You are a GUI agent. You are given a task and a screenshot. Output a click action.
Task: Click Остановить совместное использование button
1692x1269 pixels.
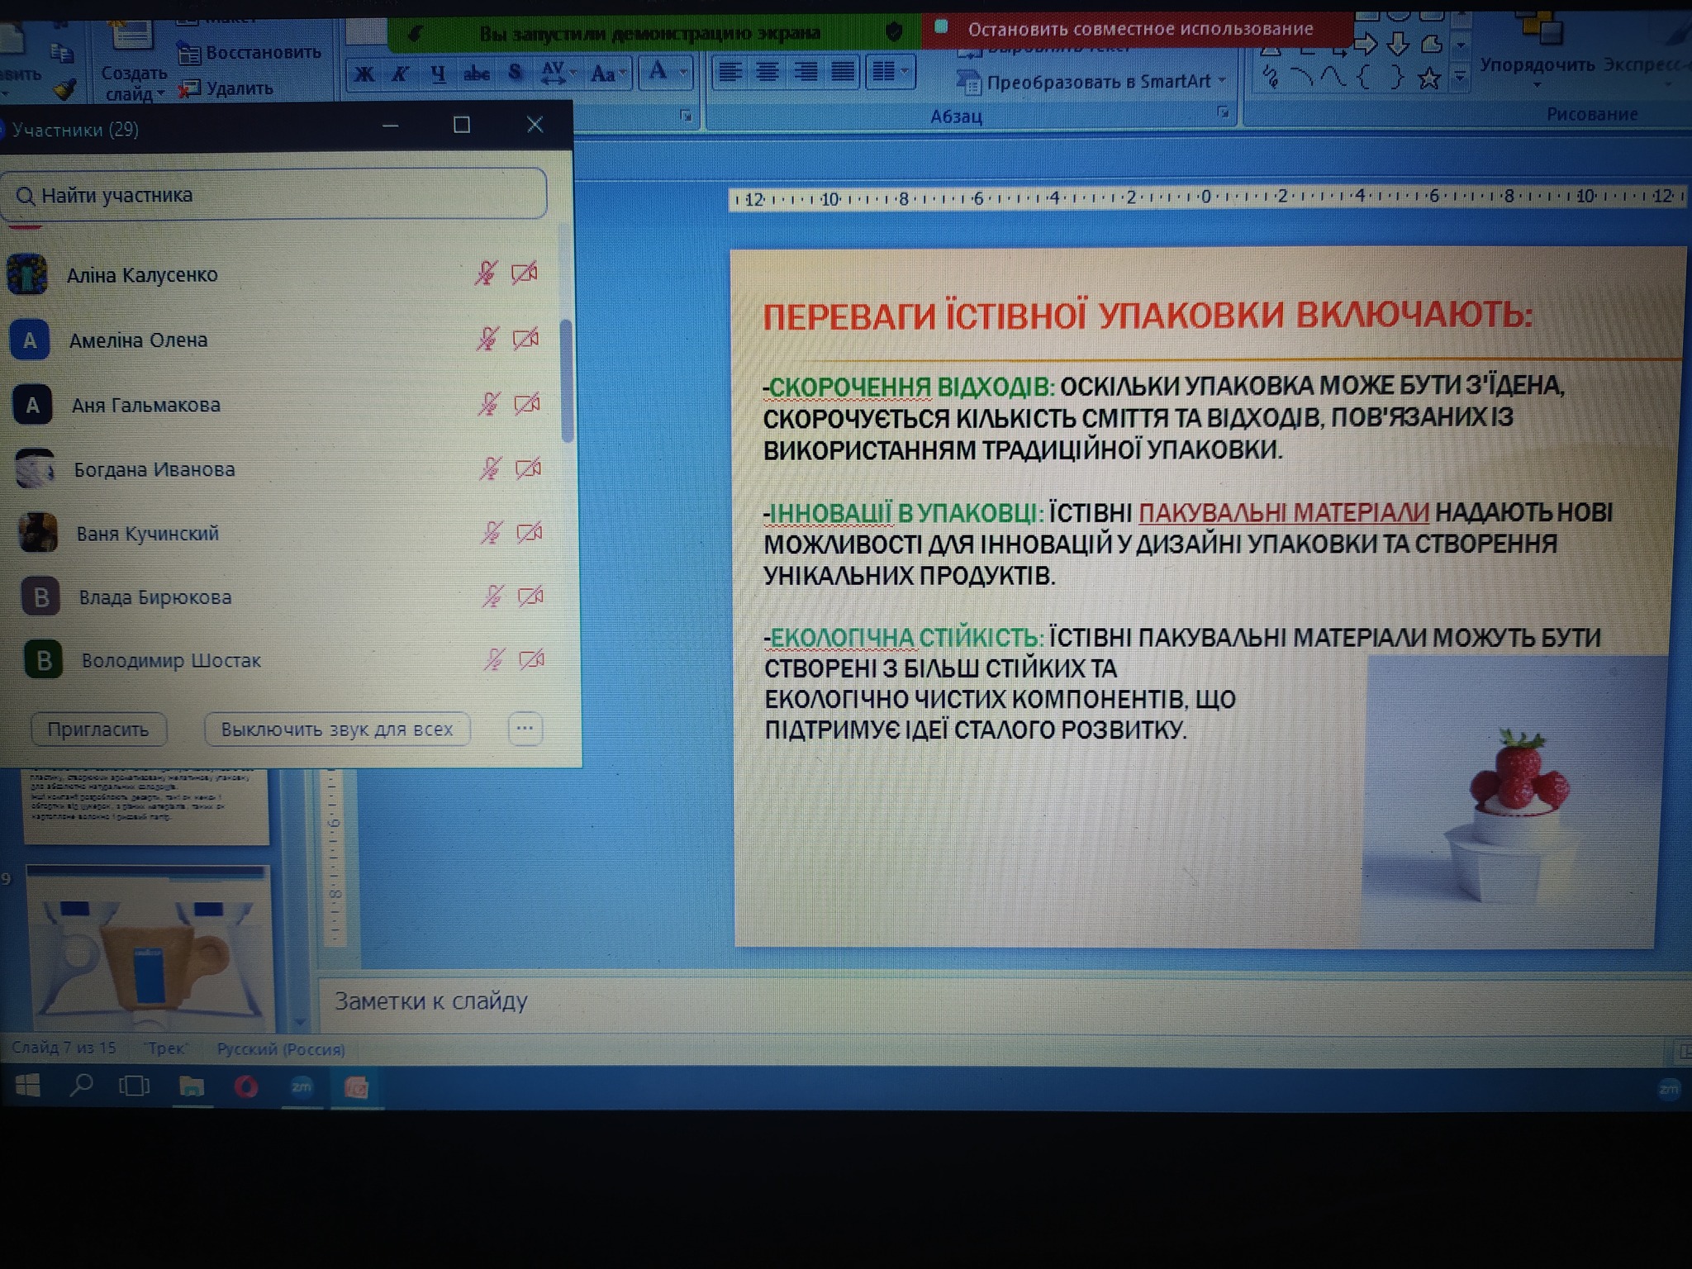point(1140,30)
